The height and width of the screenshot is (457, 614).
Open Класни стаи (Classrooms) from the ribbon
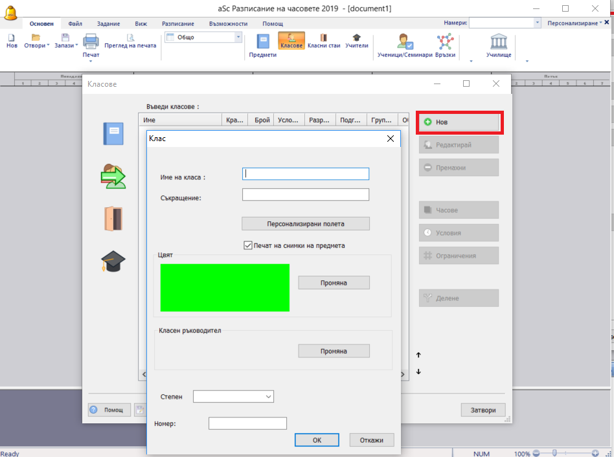324,41
